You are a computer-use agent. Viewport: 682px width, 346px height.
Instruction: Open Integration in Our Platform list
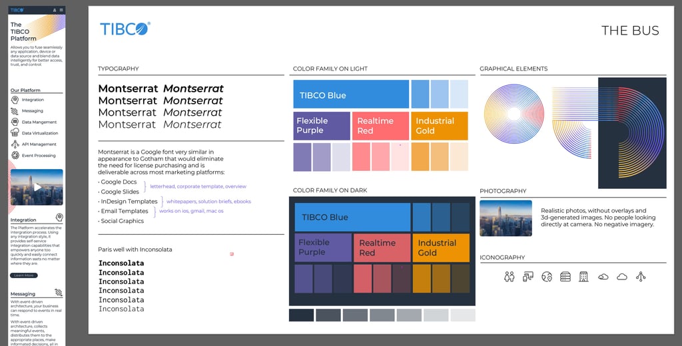coord(33,100)
